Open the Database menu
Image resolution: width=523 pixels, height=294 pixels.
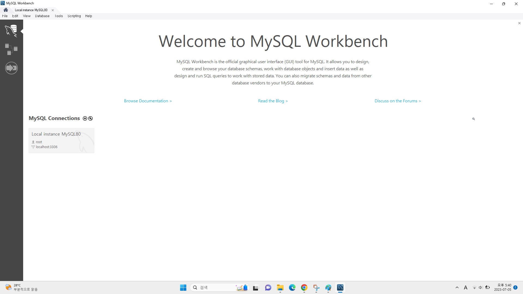tap(42, 16)
